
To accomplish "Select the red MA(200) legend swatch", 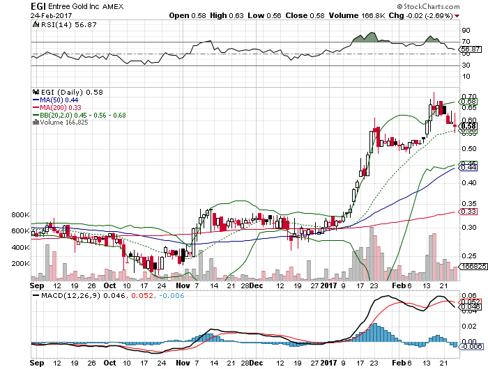I will click(36, 108).
